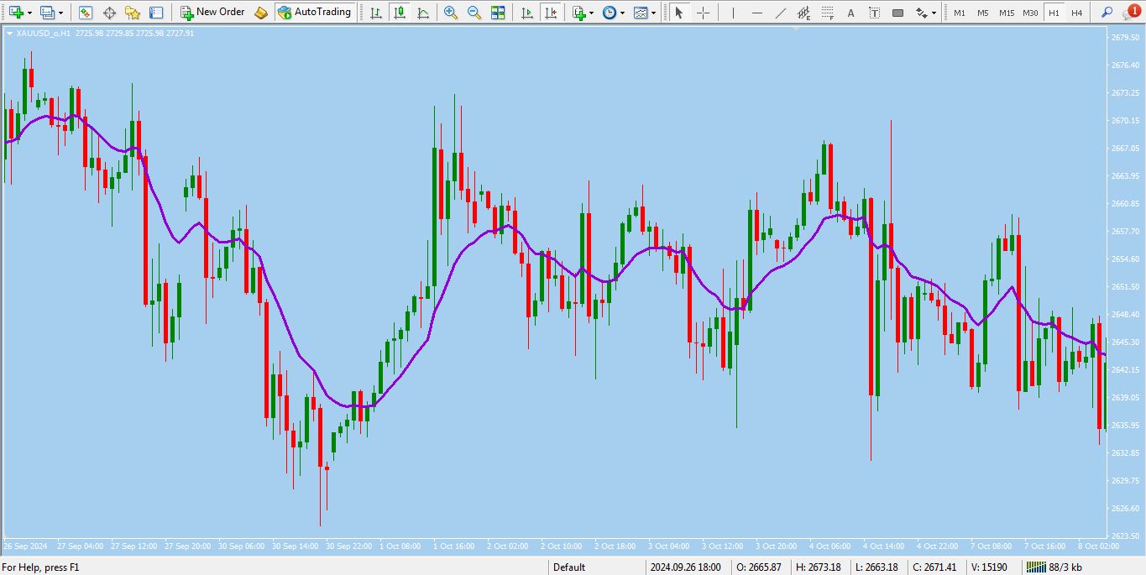Screen dimensions: 1146x575
Task: Select the Vertical Line drawing tool
Action: 732,13
